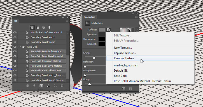203x107 pixels.
Task: Click render icon in Properties panel bottom
Action: click(x=124, y=89)
